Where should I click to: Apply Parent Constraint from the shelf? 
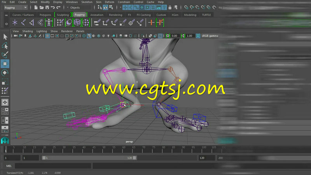tap(97, 23)
